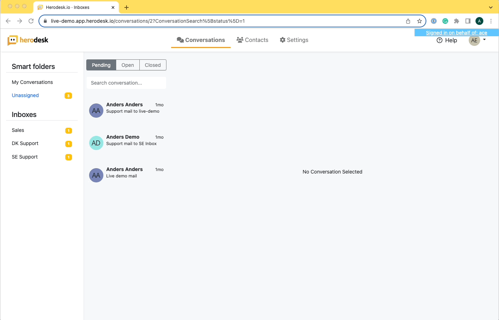Image resolution: width=499 pixels, height=320 pixels.
Task: Click the Help question mark icon
Action: (x=439, y=41)
